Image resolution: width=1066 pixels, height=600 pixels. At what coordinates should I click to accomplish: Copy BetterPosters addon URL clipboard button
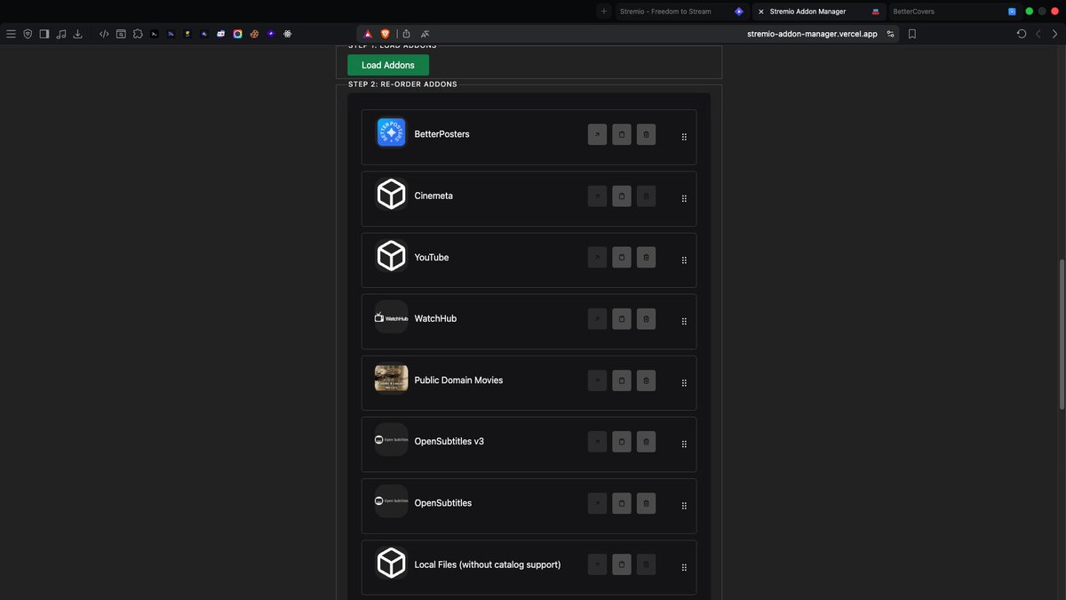(622, 134)
